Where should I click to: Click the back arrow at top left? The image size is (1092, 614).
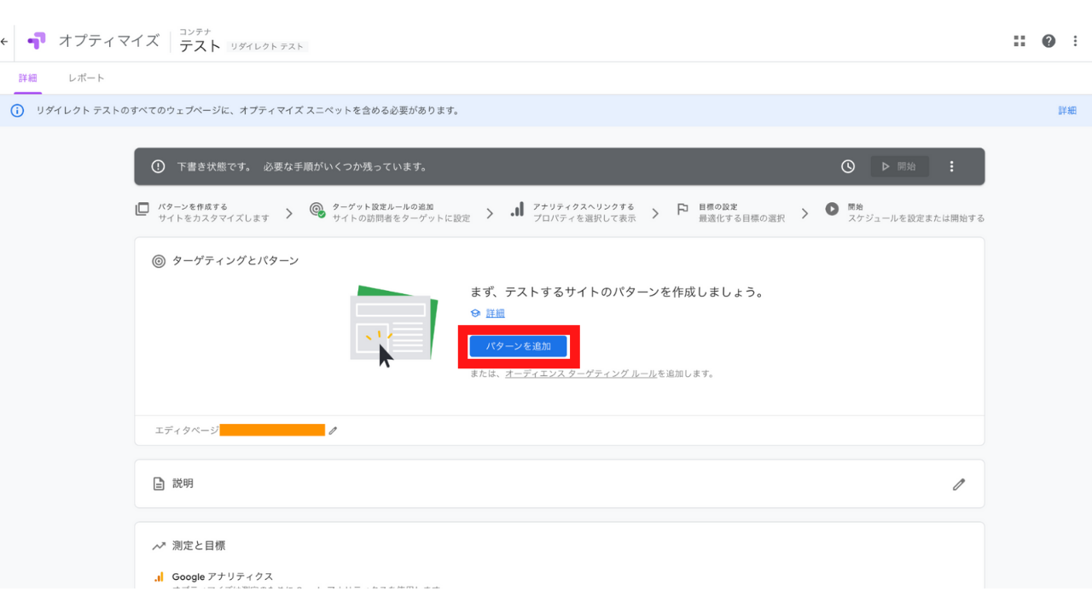[x=4, y=41]
